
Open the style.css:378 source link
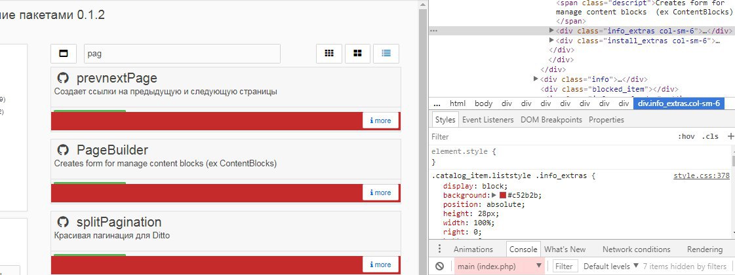(x=702, y=176)
